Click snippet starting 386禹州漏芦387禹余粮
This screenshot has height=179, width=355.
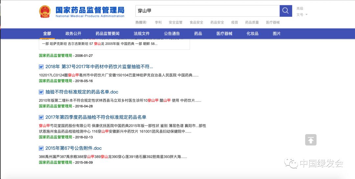(113, 157)
